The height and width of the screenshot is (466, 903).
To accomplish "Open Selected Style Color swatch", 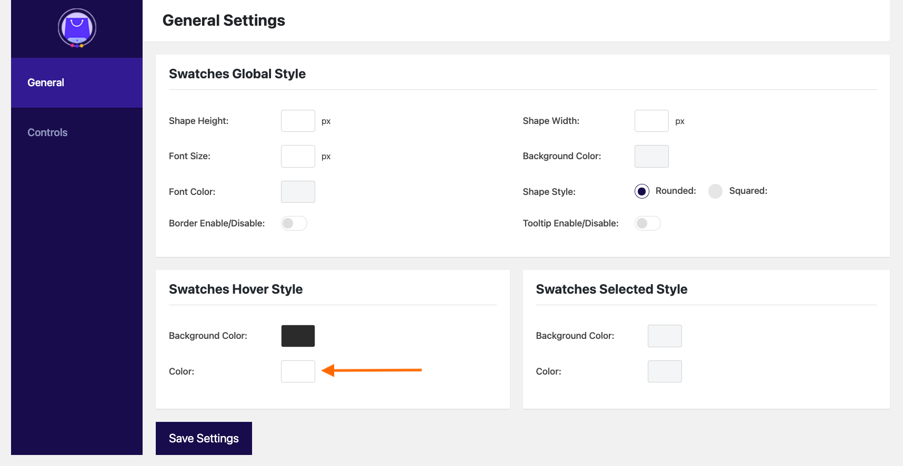I will click(x=665, y=371).
